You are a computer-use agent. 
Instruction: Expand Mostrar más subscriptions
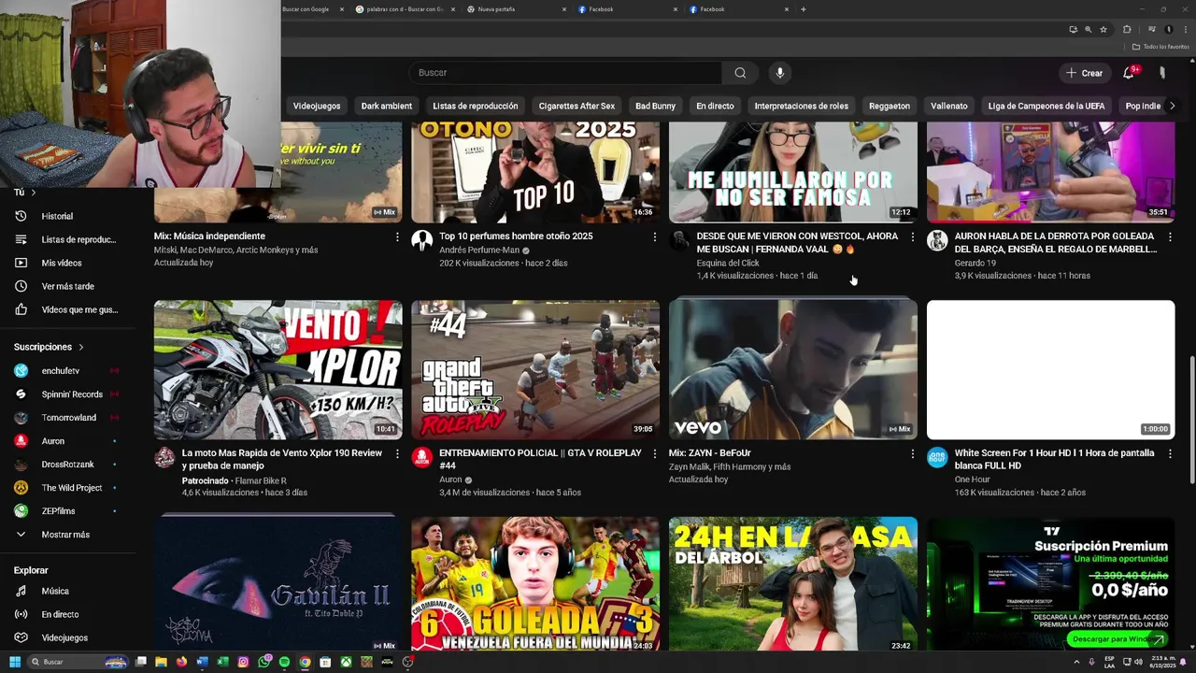(65, 535)
